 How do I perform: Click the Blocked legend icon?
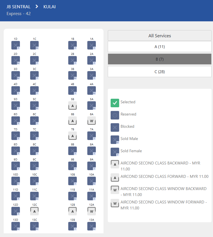[115, 127]
